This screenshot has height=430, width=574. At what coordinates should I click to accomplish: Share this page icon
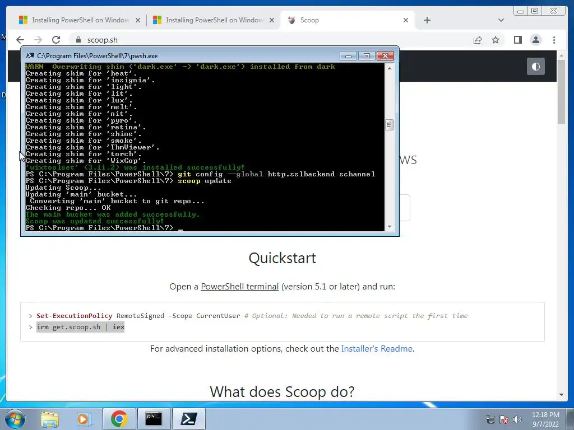pos(478,40)
